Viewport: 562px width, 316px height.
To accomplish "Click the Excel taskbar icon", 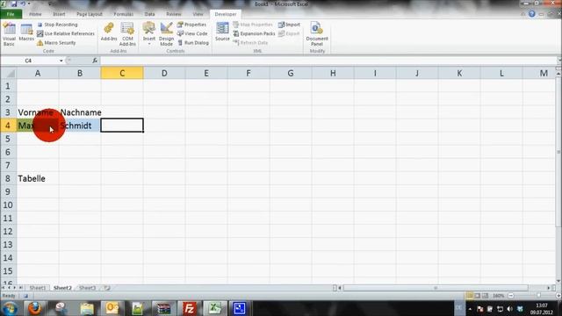I will [214, 308].
